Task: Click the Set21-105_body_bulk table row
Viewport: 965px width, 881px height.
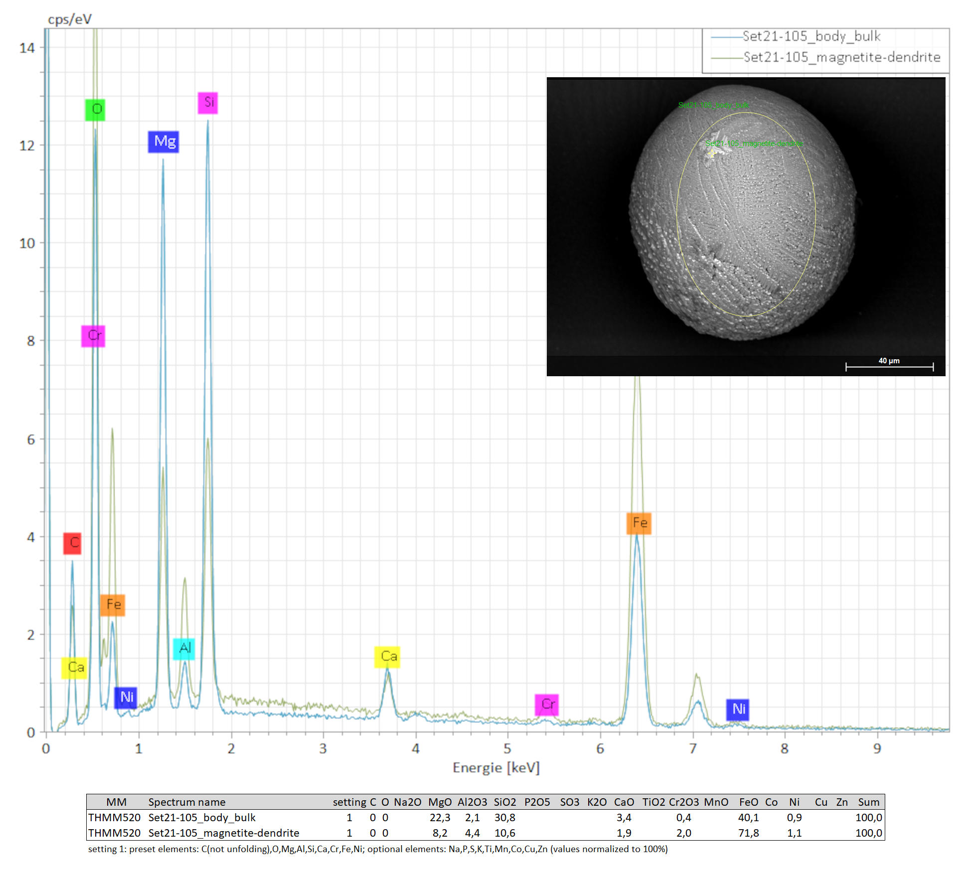Action: tap(201, 818)
